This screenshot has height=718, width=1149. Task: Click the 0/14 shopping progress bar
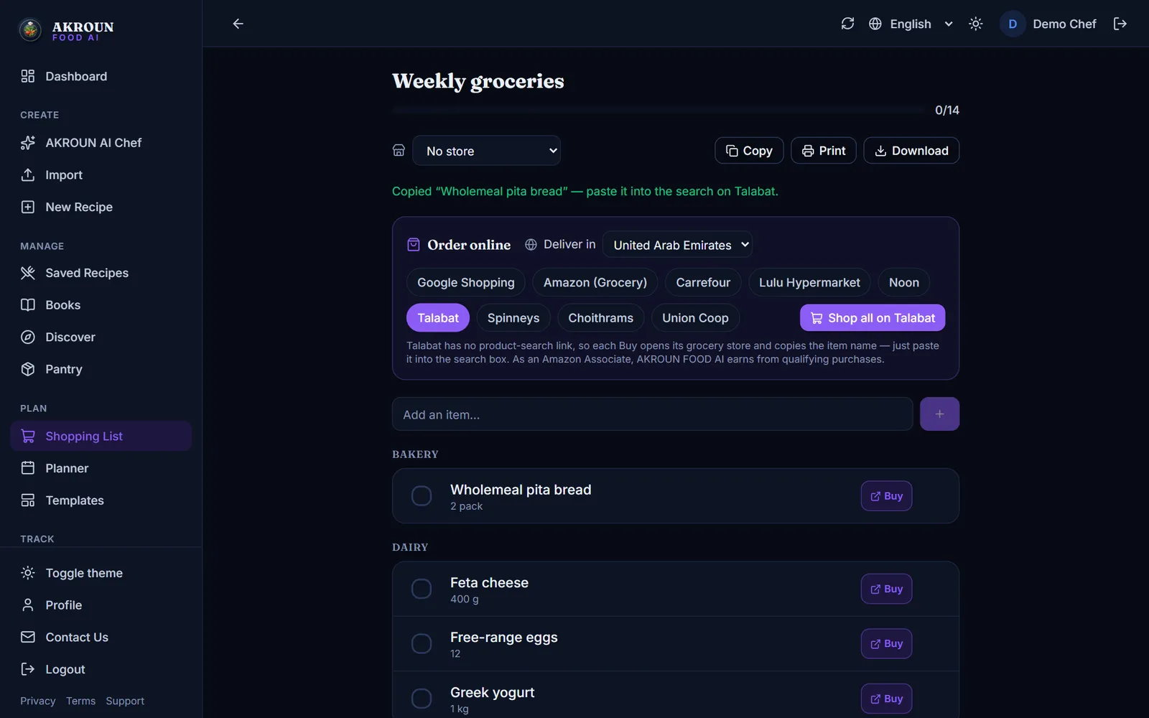(658, 110)
